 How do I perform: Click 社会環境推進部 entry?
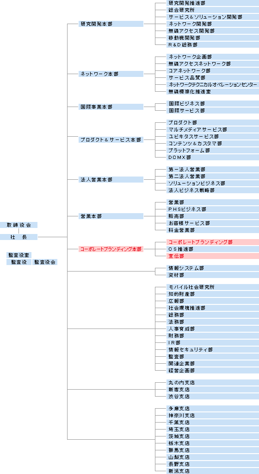[213, 308]
